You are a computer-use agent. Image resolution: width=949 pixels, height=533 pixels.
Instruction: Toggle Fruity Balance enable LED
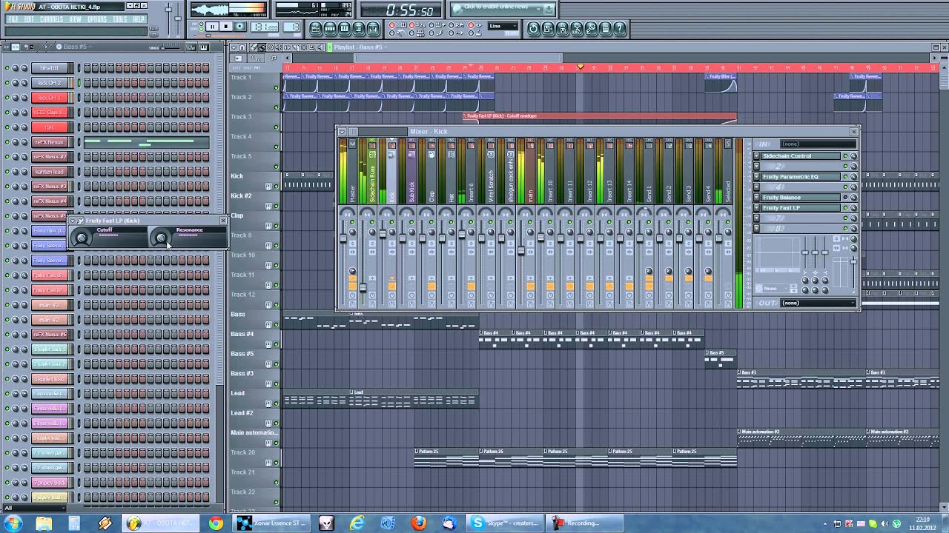[x=845, y=198]
